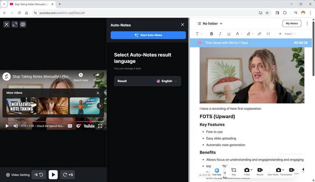
Task: Apply italic formatting in notes toolbar
Action: [x=220, y=34]
